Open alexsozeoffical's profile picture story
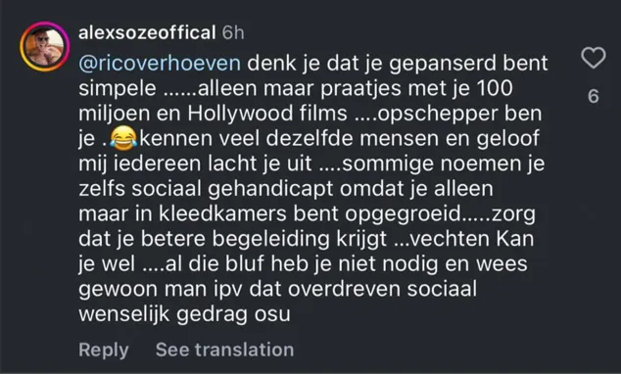This screenshot has height=374, width=621. pos(45,46)
